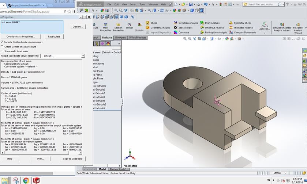Click the Sensor tool icon
307x184 pixels.
coord(129,24)
